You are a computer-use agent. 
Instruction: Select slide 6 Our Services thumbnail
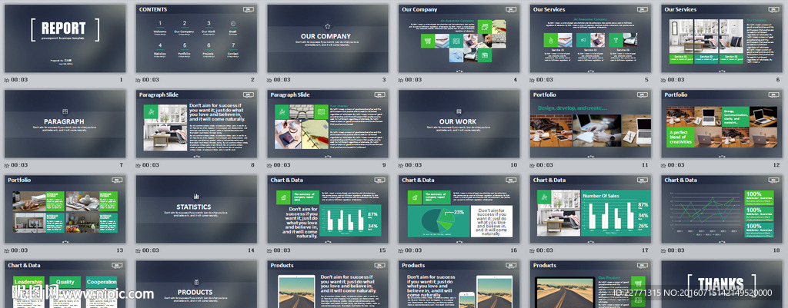722,38
